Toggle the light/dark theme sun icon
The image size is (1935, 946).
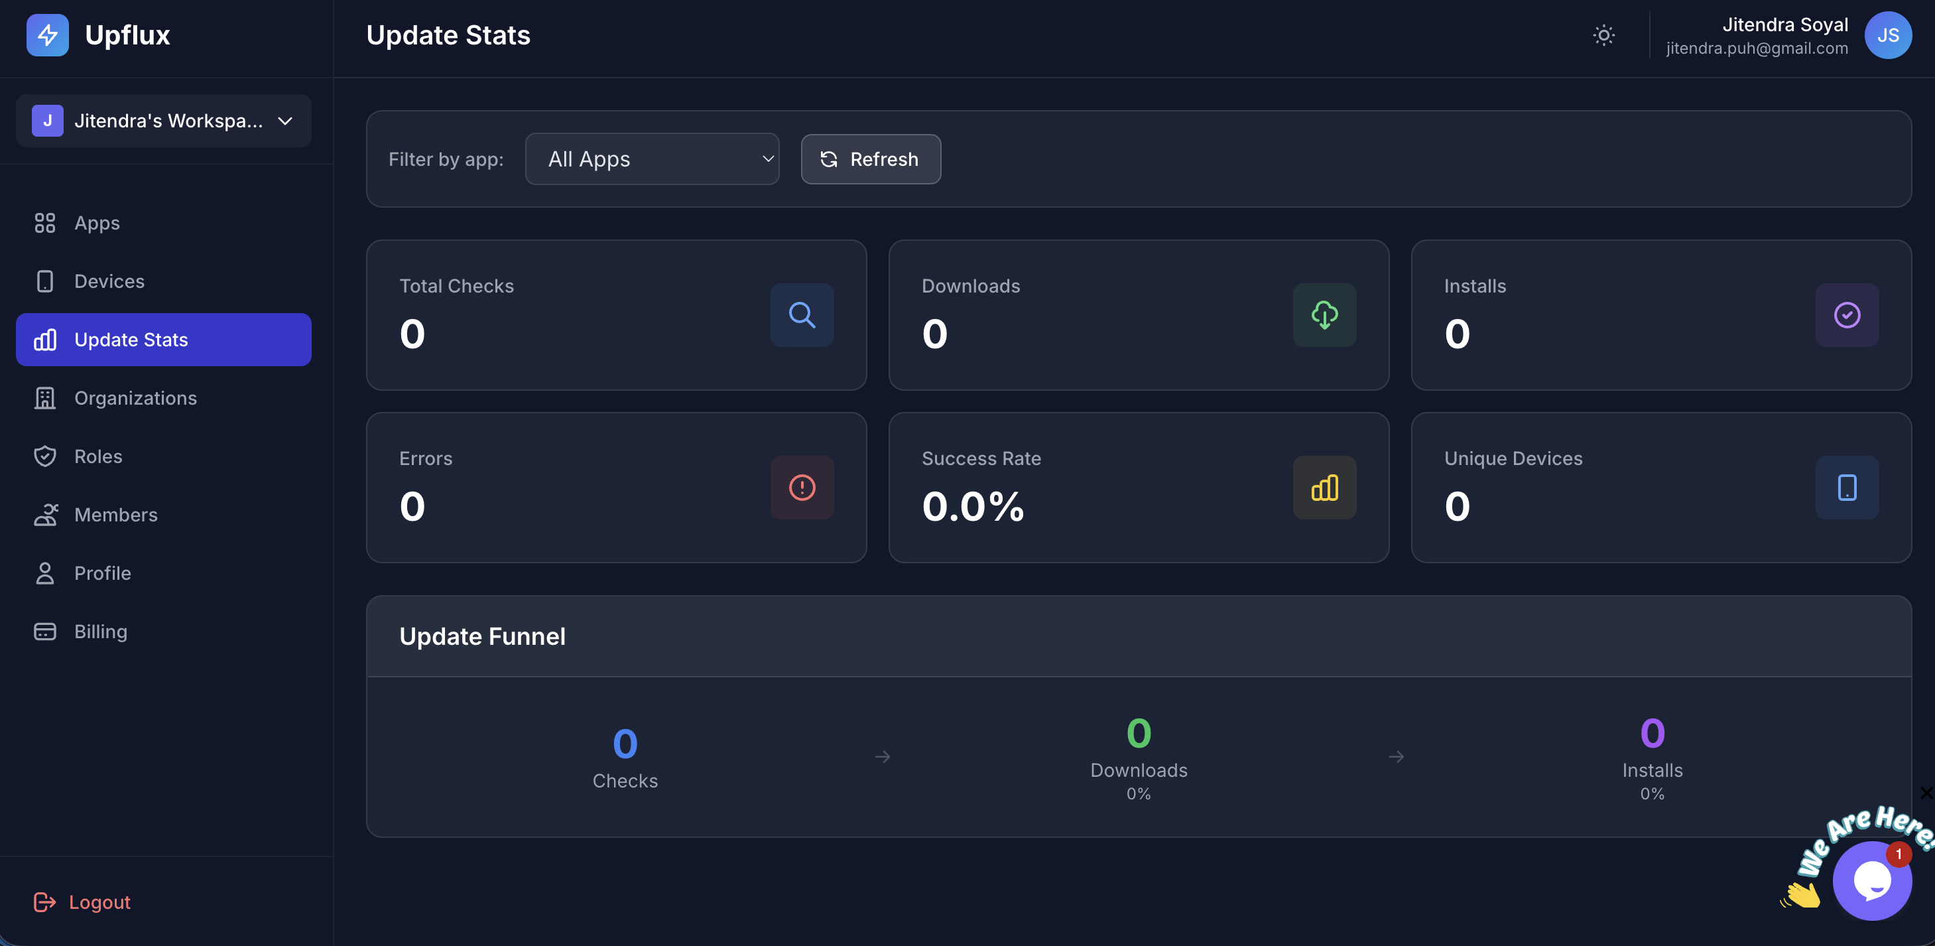coord(1603,35)
